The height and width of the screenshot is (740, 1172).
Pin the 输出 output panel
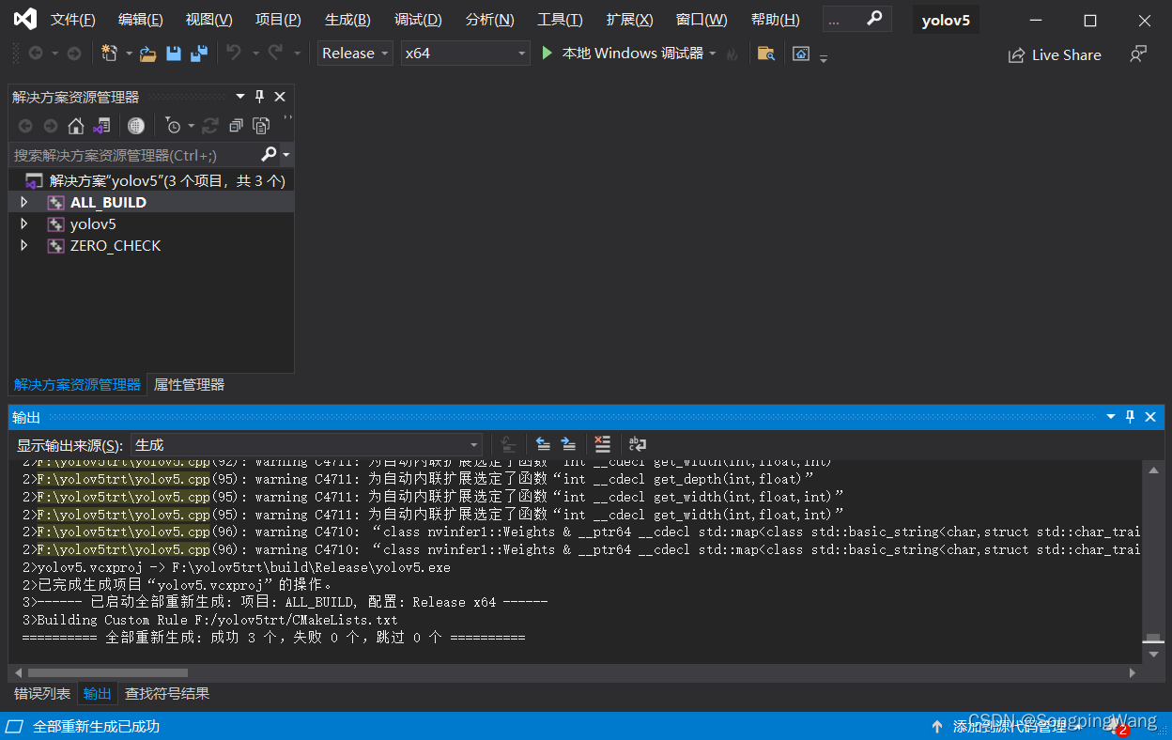pyautogui.click(x=1131, y=417)
